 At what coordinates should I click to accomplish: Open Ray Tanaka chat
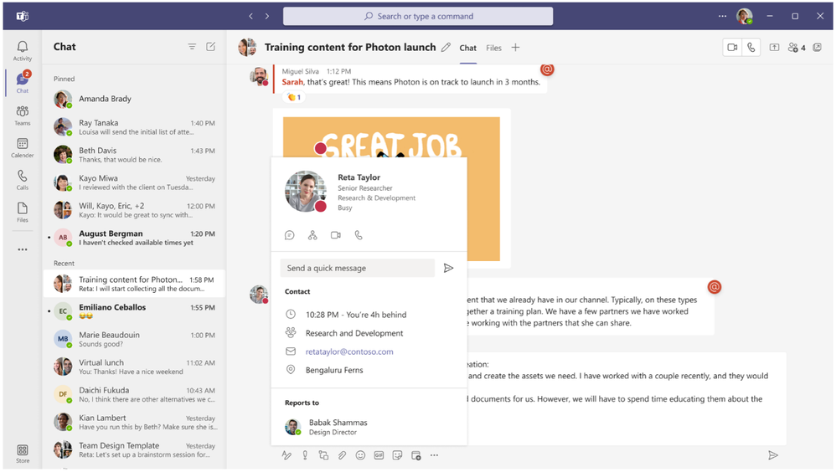click(134, 127)
